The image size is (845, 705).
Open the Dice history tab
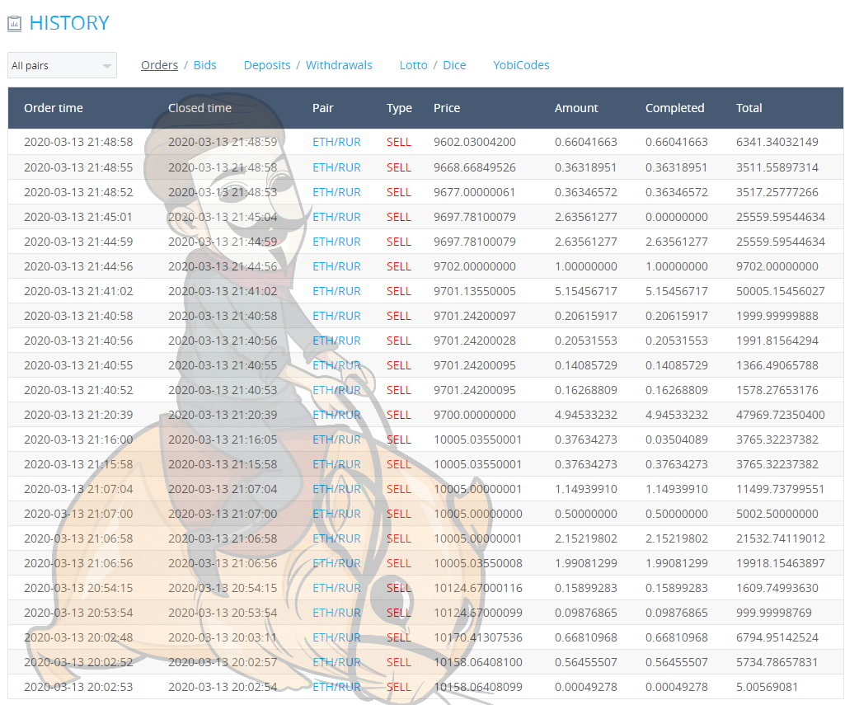(454, 65)
